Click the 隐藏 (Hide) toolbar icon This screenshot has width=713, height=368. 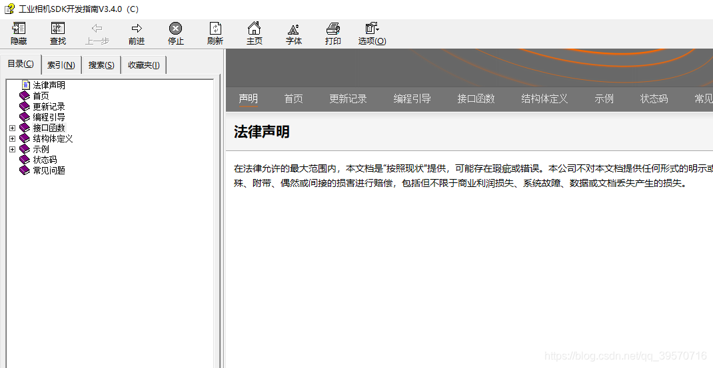coord(19,28)
